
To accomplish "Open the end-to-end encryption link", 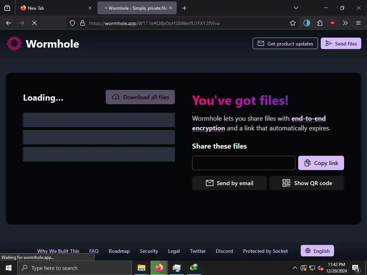I will 259,123.
